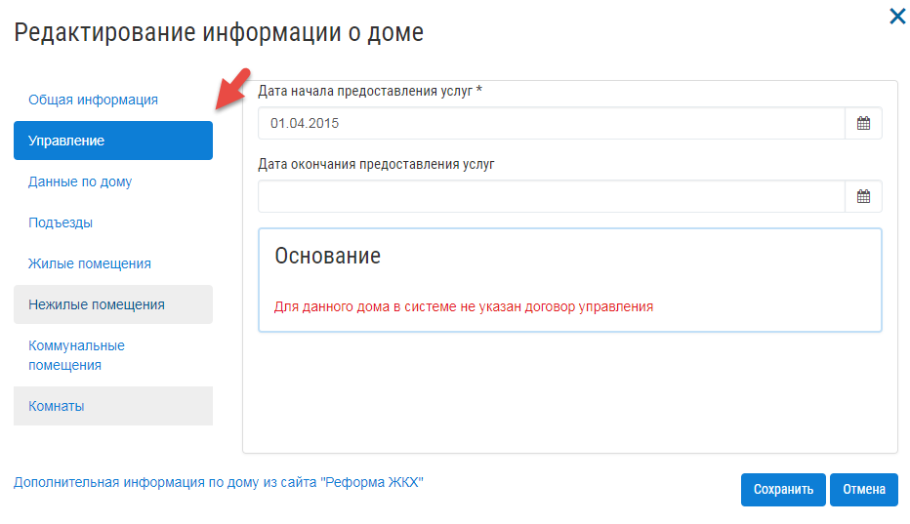Click the Сохранить button
This screenshot has width=910, height=524.
(783, 490)
